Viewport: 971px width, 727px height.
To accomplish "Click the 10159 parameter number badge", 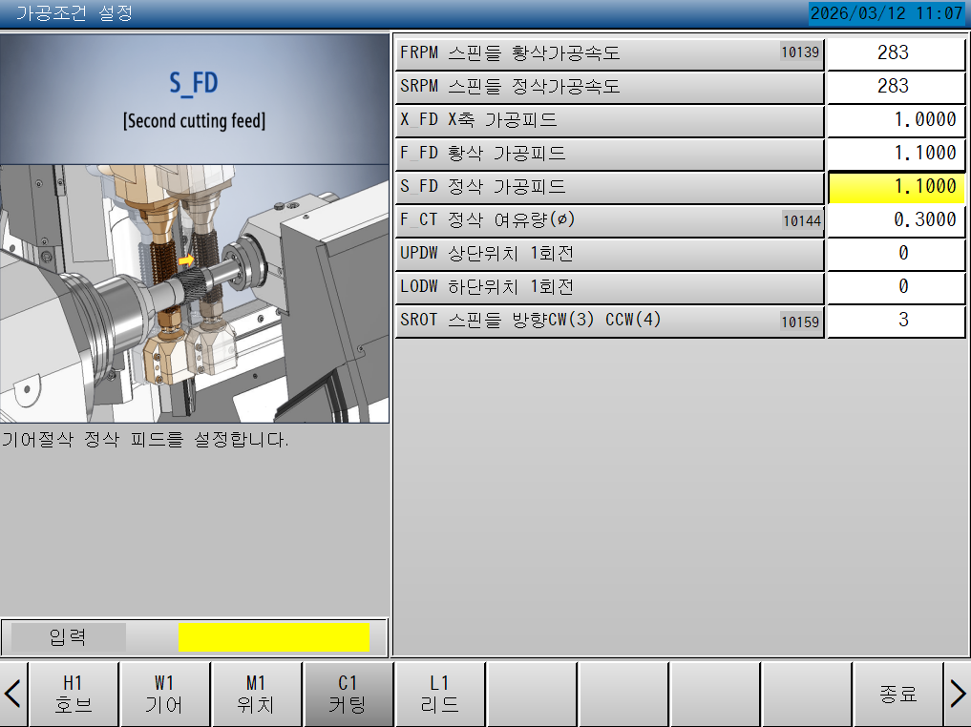I will pyautogui.click(x=800, y=322).
